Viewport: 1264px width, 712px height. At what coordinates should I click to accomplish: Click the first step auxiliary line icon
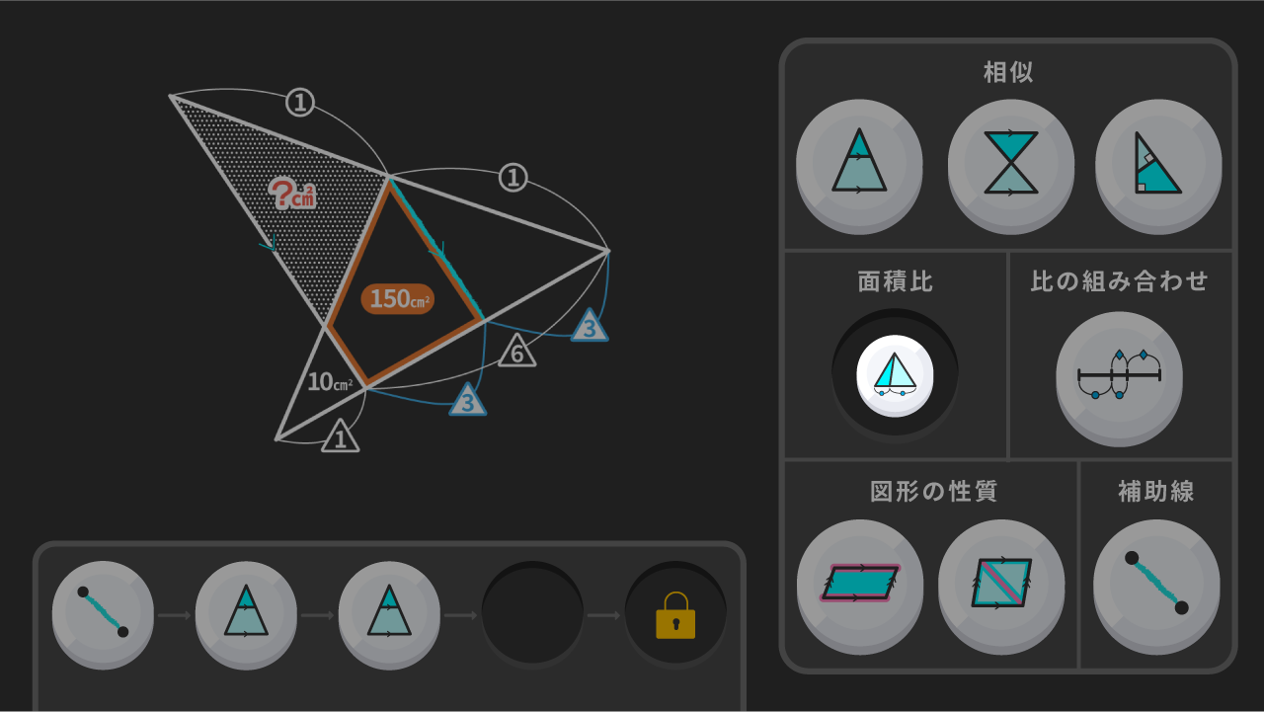tap(103, 612)
